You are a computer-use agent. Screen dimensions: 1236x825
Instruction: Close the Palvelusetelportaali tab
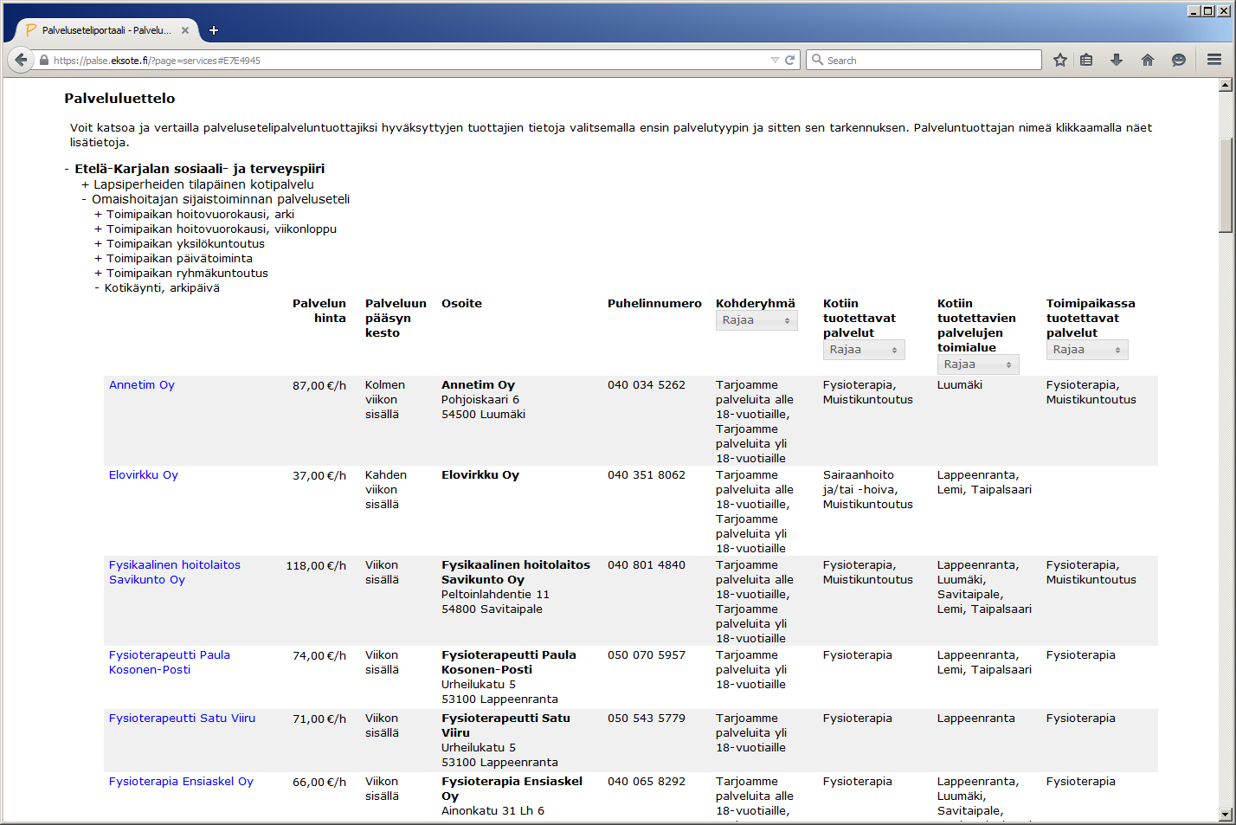point(185,30)
